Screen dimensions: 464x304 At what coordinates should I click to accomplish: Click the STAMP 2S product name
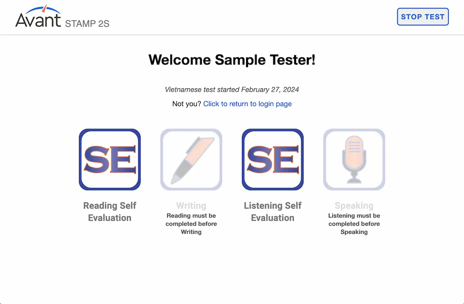click(x=87, y=24)
